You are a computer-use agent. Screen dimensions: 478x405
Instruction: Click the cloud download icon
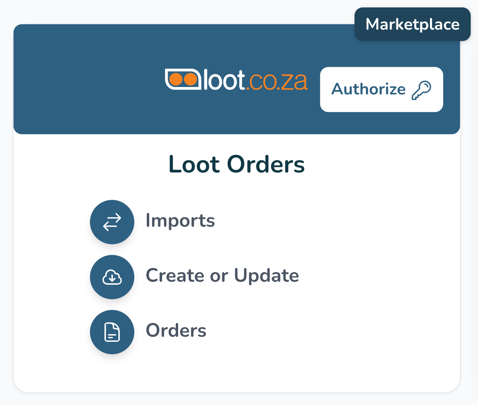(x=112, y=277)
